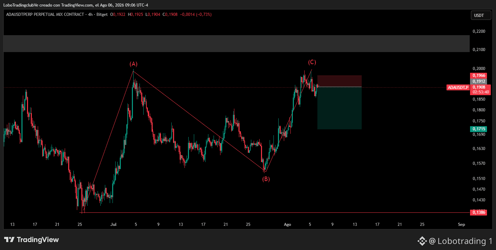The height and width of the screenshot is (250, 496).
Task: Click the 0,1430 price scale label
Action: (x=479, y=200)
